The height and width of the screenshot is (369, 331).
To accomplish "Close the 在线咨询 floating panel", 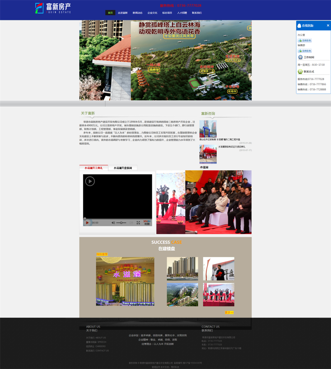I will tap(328, 25).
